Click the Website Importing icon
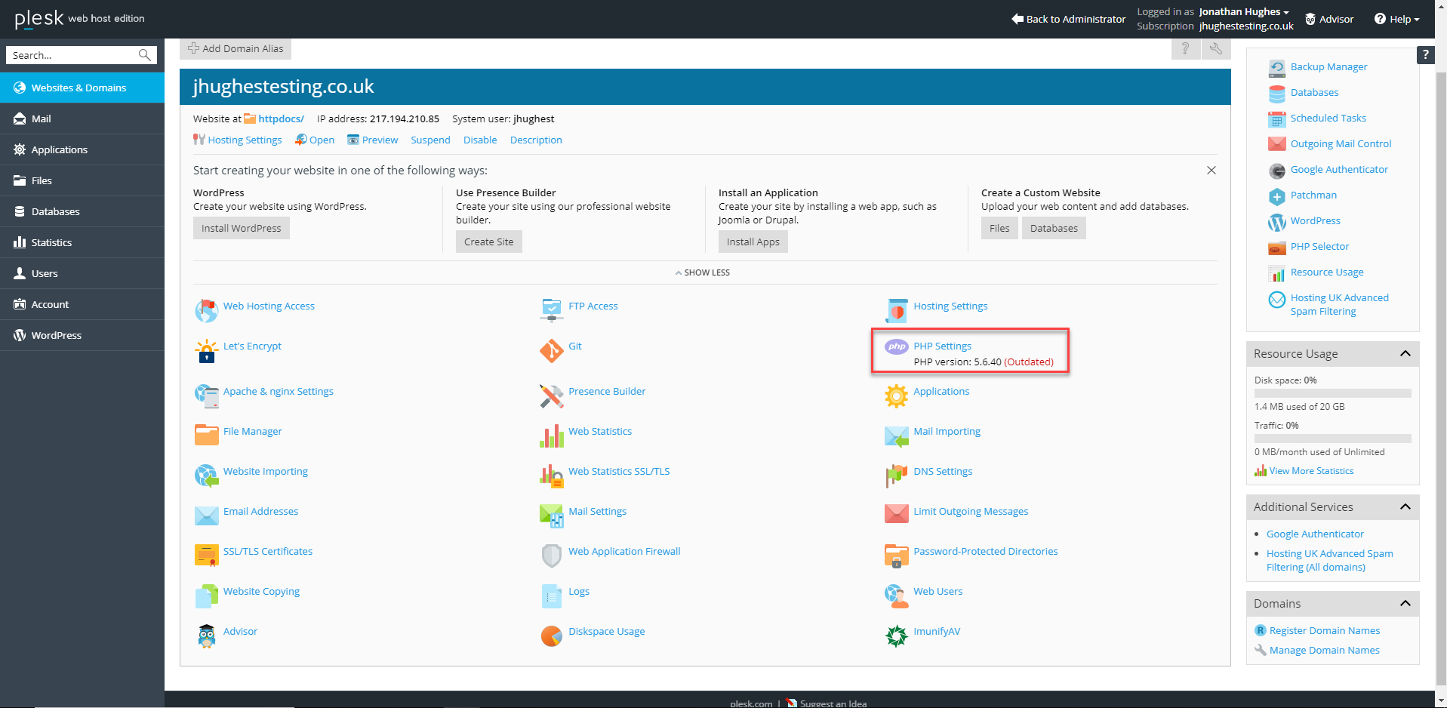 pyautogui.click(x=206, y=476)
